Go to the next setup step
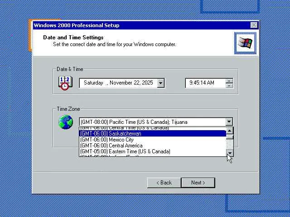The width and height of the screenshot is (290, 217). point(198,183)
